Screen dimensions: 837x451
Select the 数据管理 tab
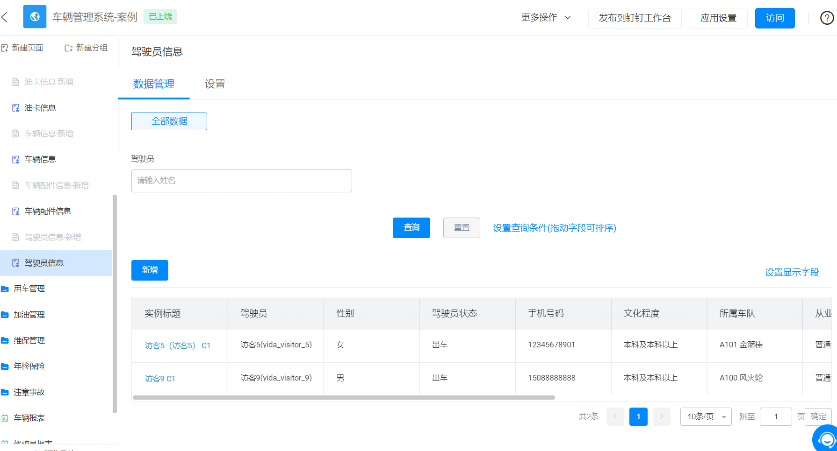tap(154, 84)
